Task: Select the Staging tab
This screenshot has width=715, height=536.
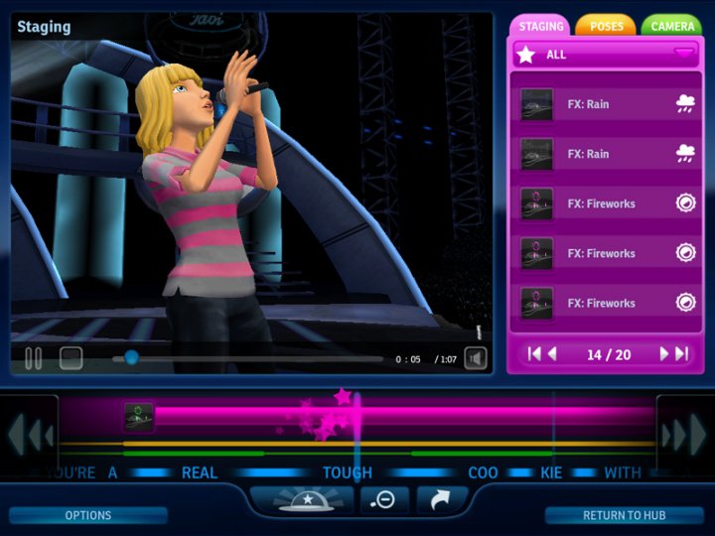Action: (x=541, y=26)
